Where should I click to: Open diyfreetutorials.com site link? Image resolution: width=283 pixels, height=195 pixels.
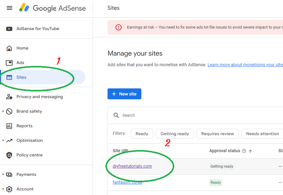(132, 166)
